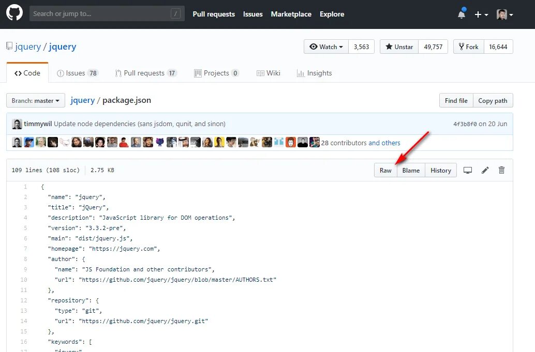Fork the repository
The image size is (535, 352).
point(468,47)
